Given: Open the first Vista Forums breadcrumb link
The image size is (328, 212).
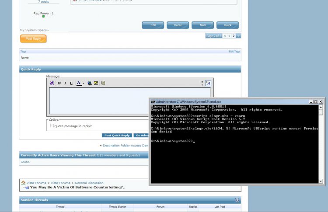Looking at the screenshot, I should tap(36, 183).
